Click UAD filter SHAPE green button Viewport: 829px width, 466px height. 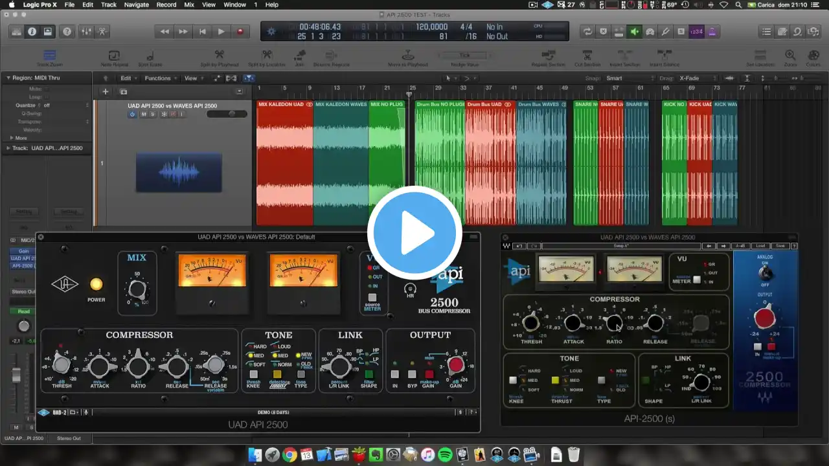click(369, 374)
